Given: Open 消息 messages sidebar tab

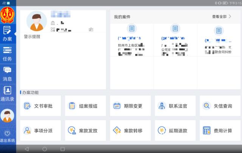Looking at the screenshot, I should (8, 74).
